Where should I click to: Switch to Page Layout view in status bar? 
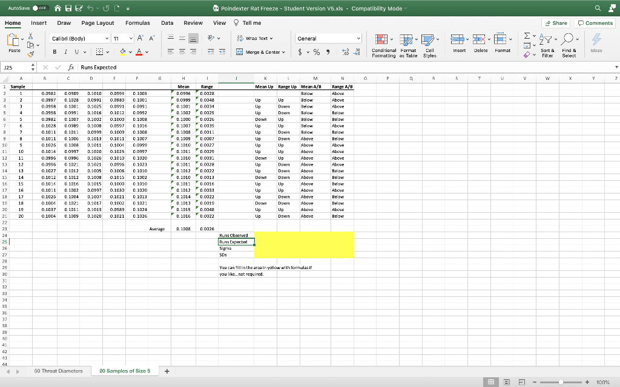(x=507, y=382)
